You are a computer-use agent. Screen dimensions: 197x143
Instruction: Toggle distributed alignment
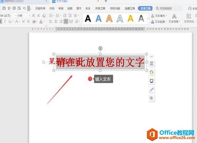[71, 21]
